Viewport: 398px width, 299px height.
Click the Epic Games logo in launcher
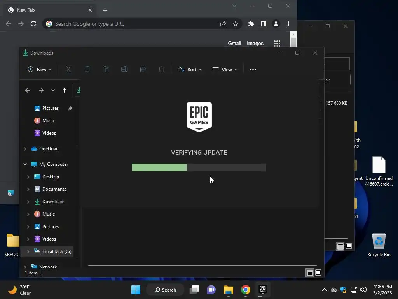[199, 117]
